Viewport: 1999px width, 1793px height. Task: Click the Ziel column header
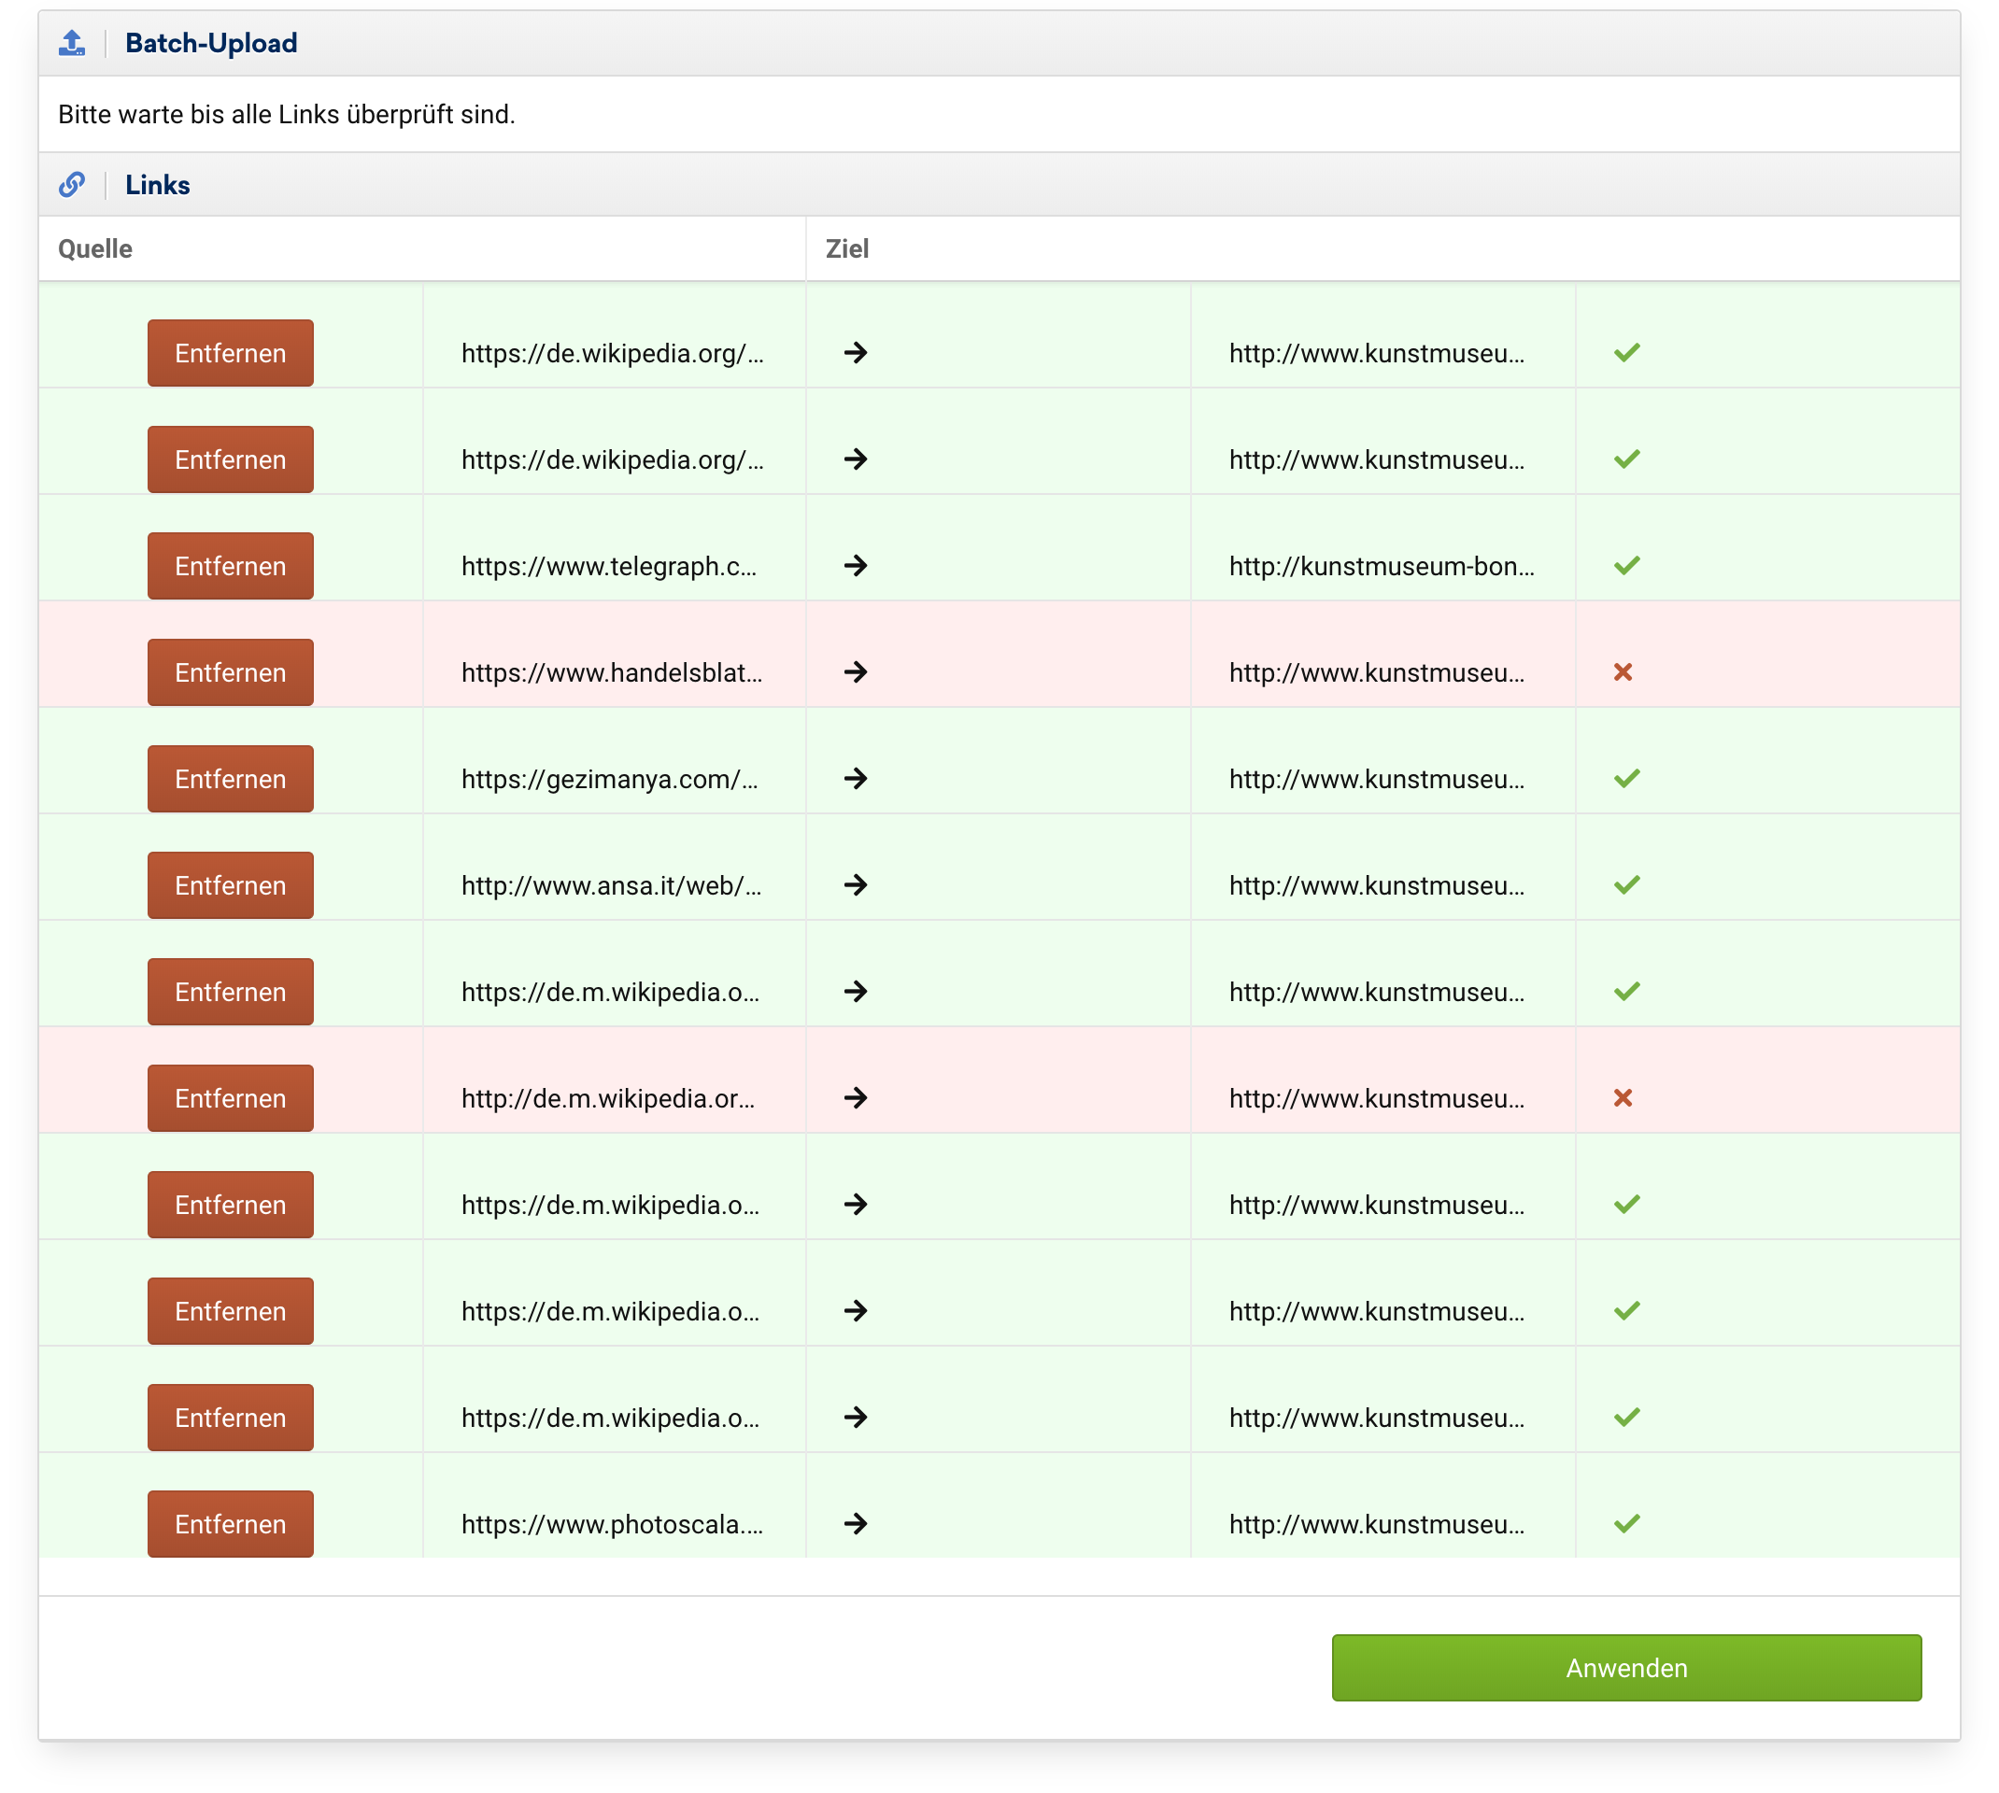click(x=846, y=249)
